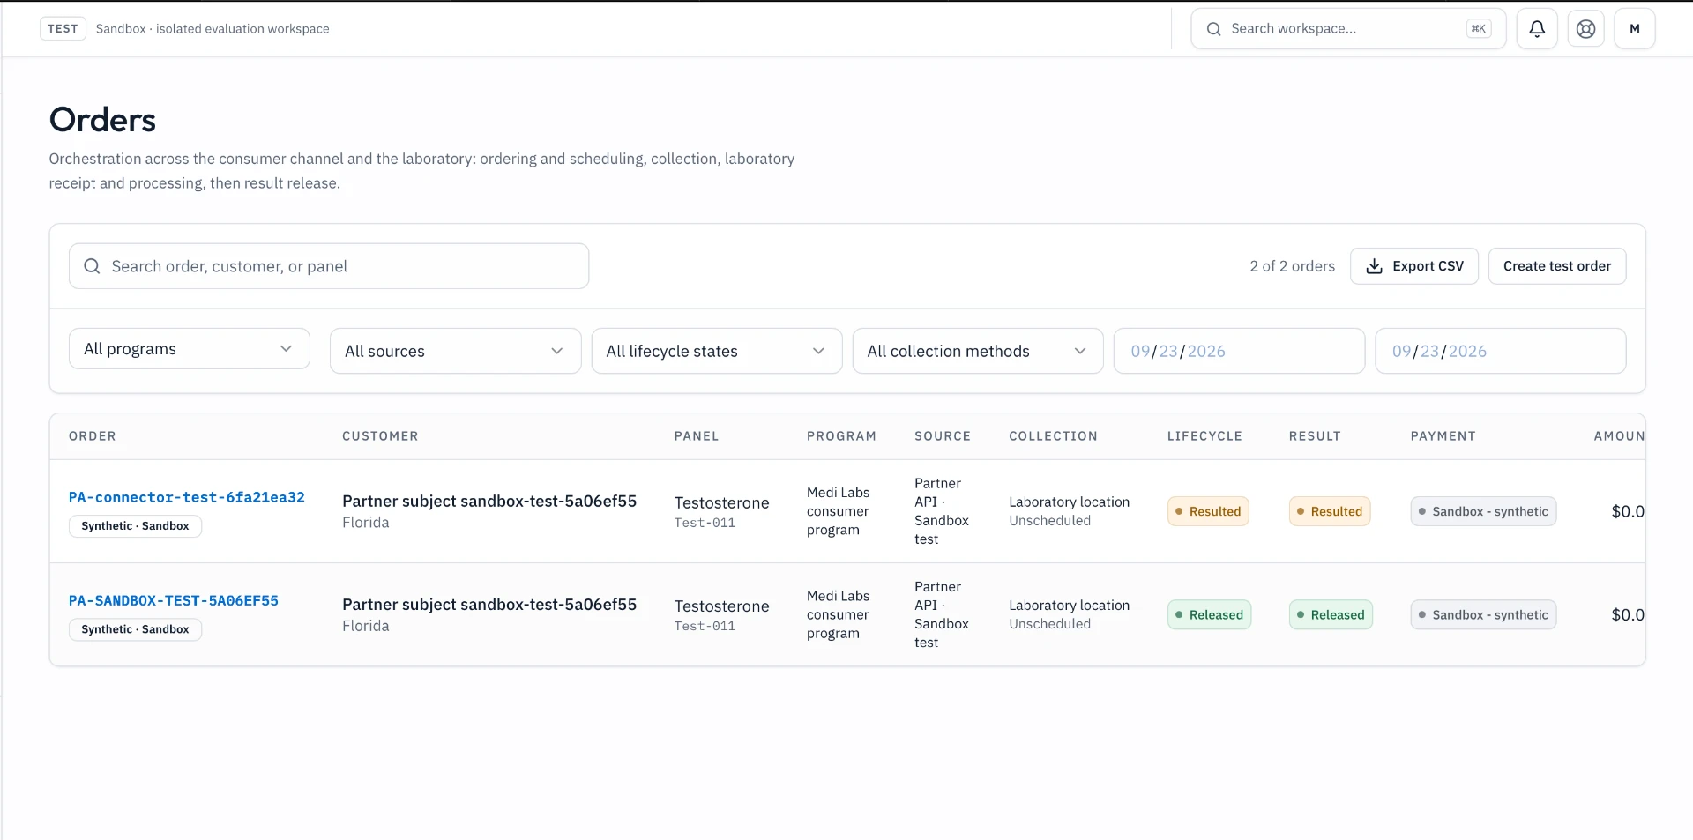Screen dimensions: 1693x840
Task: Open order PA-connector-test-6fa21ea32
Action: pyautogui.click(x=187, y=497)
